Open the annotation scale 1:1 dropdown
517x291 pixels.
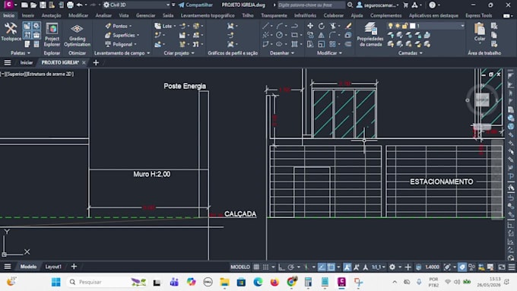pyautogui.click(x=378, y=267)
